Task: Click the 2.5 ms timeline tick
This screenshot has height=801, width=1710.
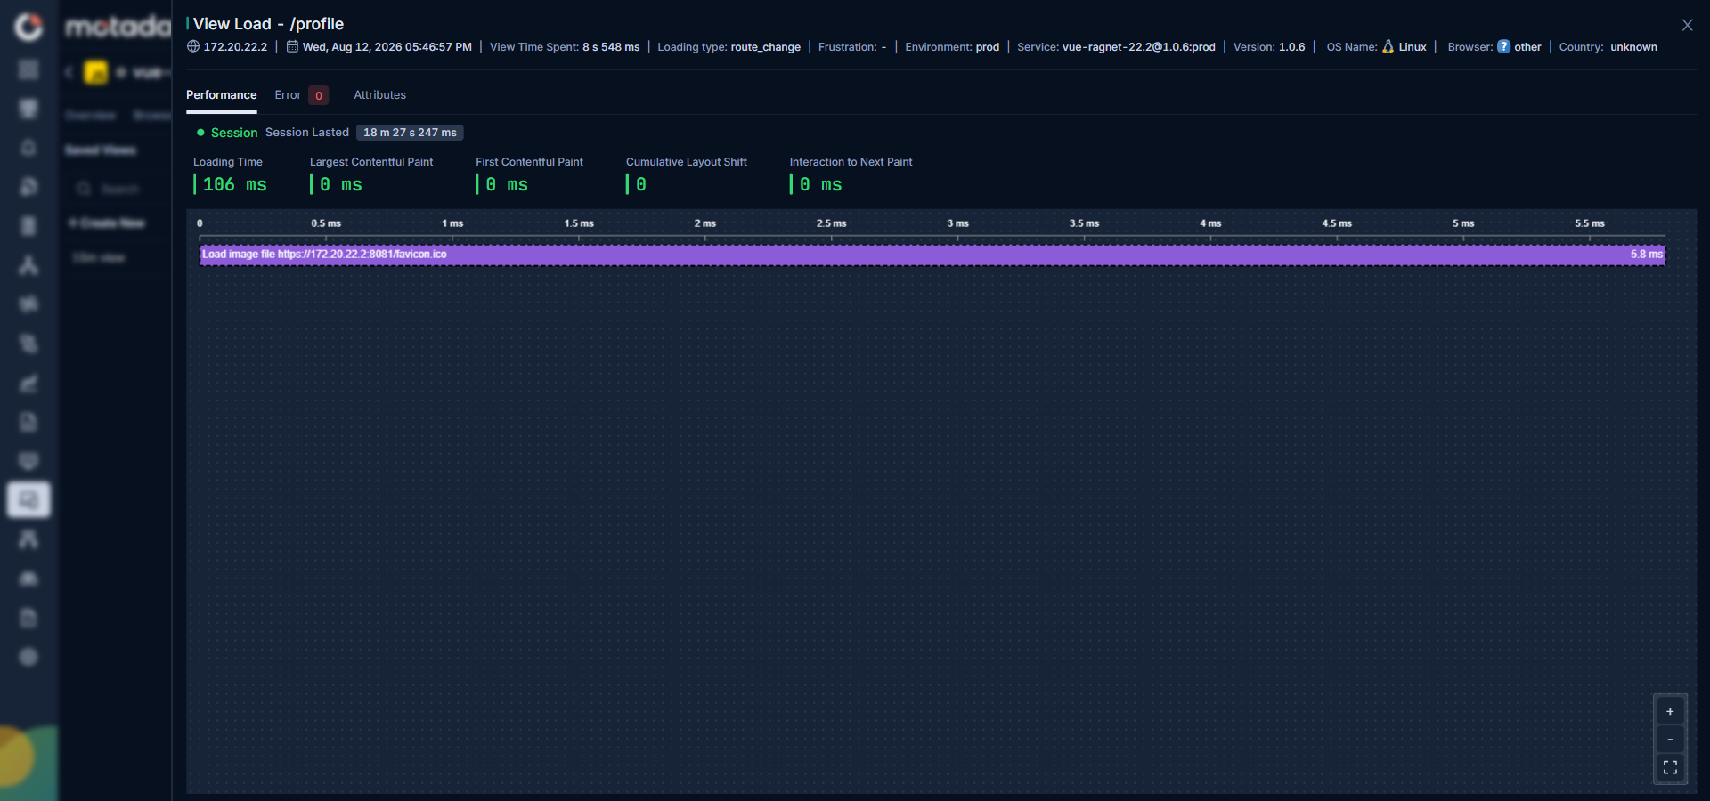Action: click(x=831, y=223)
